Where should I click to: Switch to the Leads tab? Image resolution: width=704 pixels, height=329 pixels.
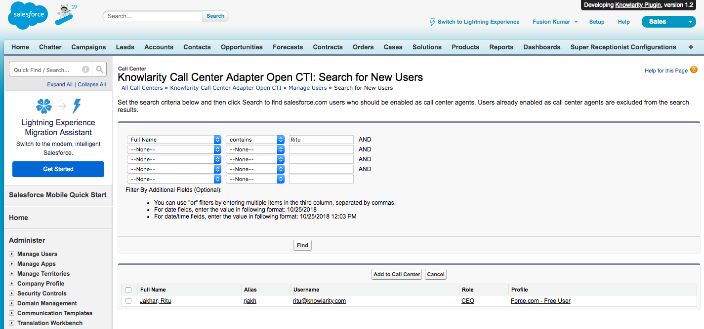pyautogui.click(x=125, y=47)
